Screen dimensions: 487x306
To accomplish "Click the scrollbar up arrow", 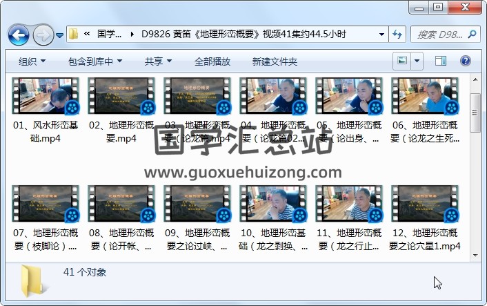I will (475, 79).
